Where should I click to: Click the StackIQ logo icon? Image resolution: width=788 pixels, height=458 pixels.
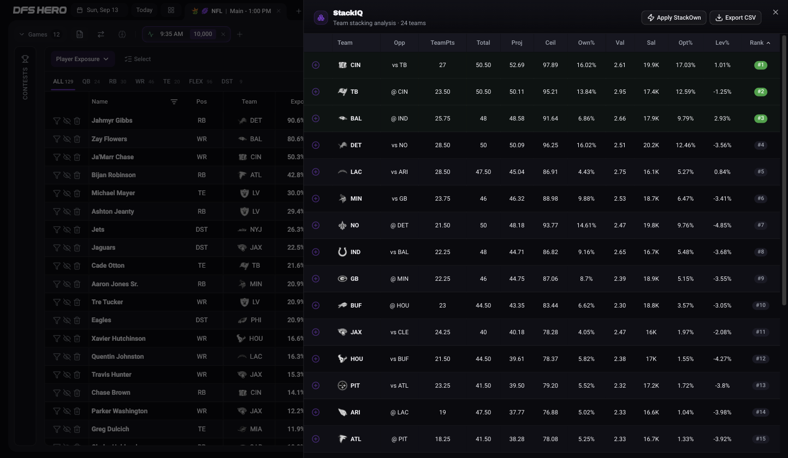[x=321, y=17]
